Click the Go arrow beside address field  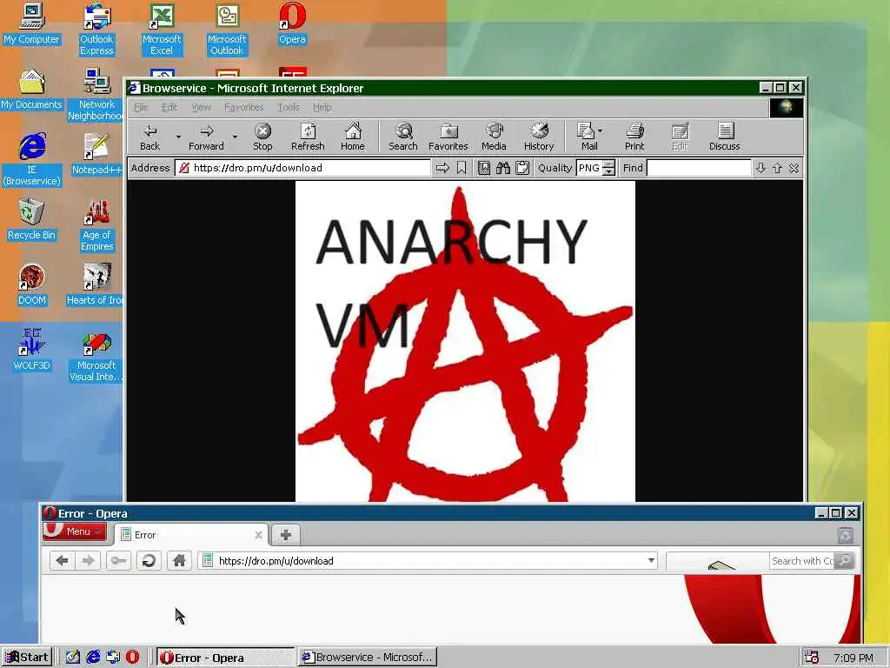(x=442, y=168)
